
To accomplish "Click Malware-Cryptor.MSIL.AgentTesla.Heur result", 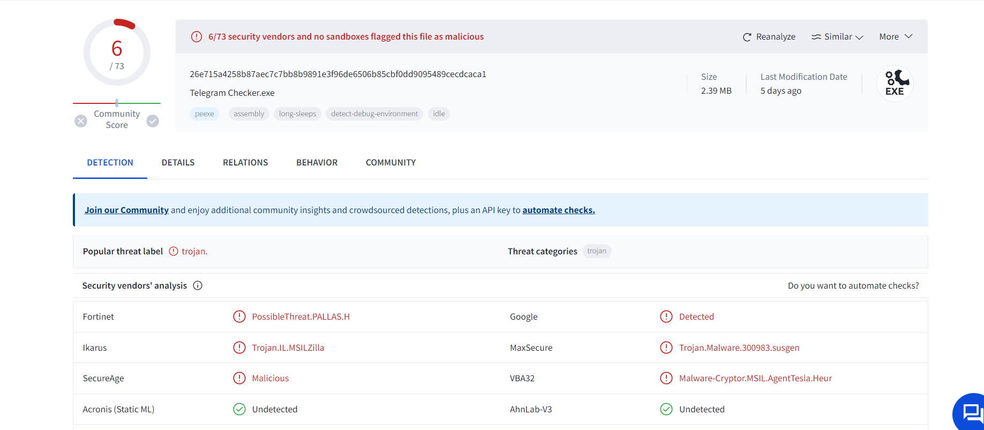I will point(755,378).
